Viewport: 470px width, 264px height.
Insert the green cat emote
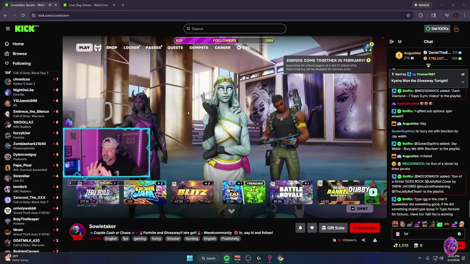point(440,224)
